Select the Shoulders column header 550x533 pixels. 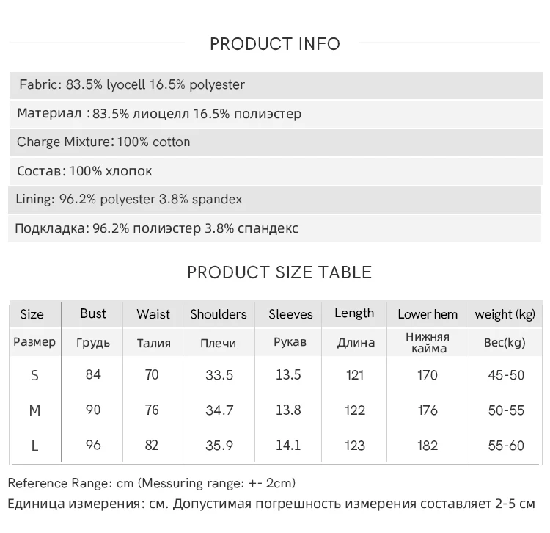point(219,314)
